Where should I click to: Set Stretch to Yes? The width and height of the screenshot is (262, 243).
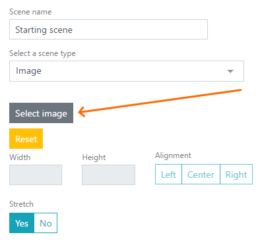tap(22, 223)
